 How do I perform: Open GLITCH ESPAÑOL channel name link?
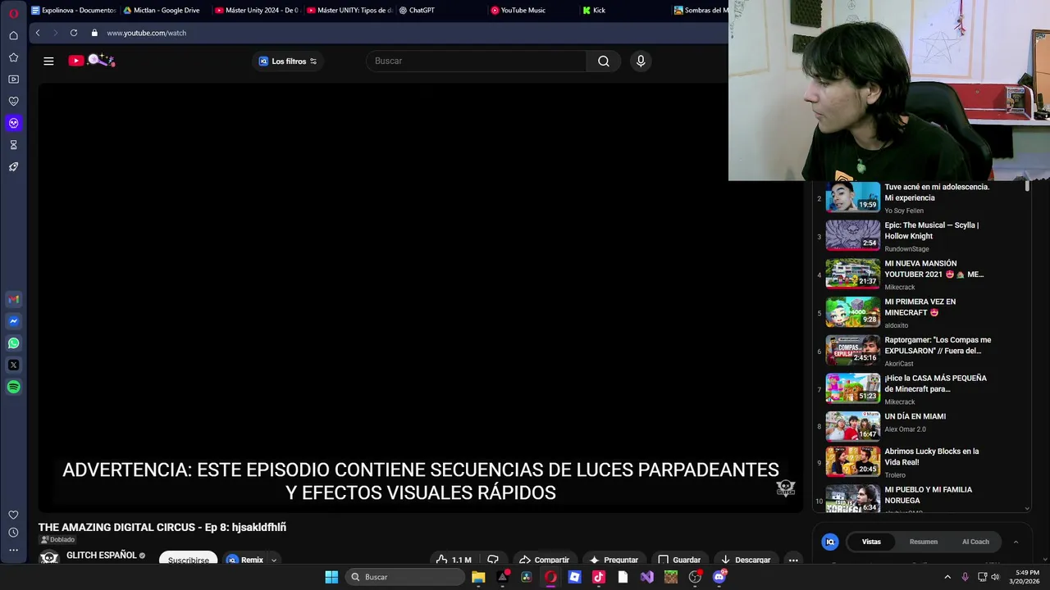point(102,556)
